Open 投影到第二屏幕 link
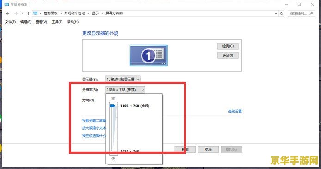This screenshot has height=169, width=321. (94, 121)
